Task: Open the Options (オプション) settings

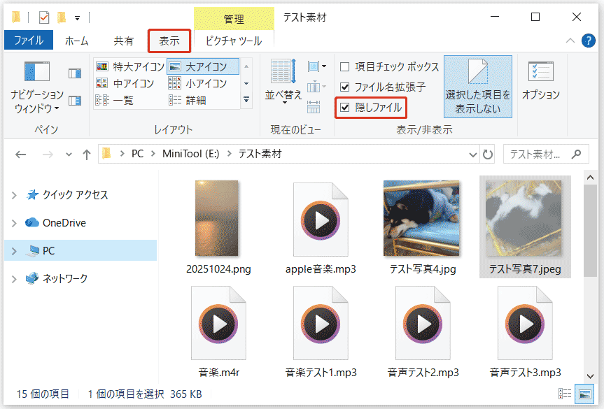Action: (x=540, y=80)
